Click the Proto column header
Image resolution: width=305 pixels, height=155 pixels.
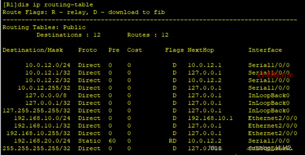coord(87,50)
